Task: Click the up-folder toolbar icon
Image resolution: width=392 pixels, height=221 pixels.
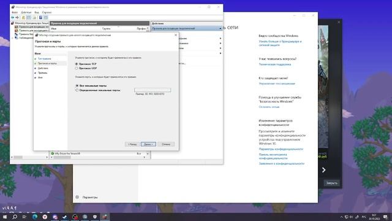Action: click(x=23, y=18)
